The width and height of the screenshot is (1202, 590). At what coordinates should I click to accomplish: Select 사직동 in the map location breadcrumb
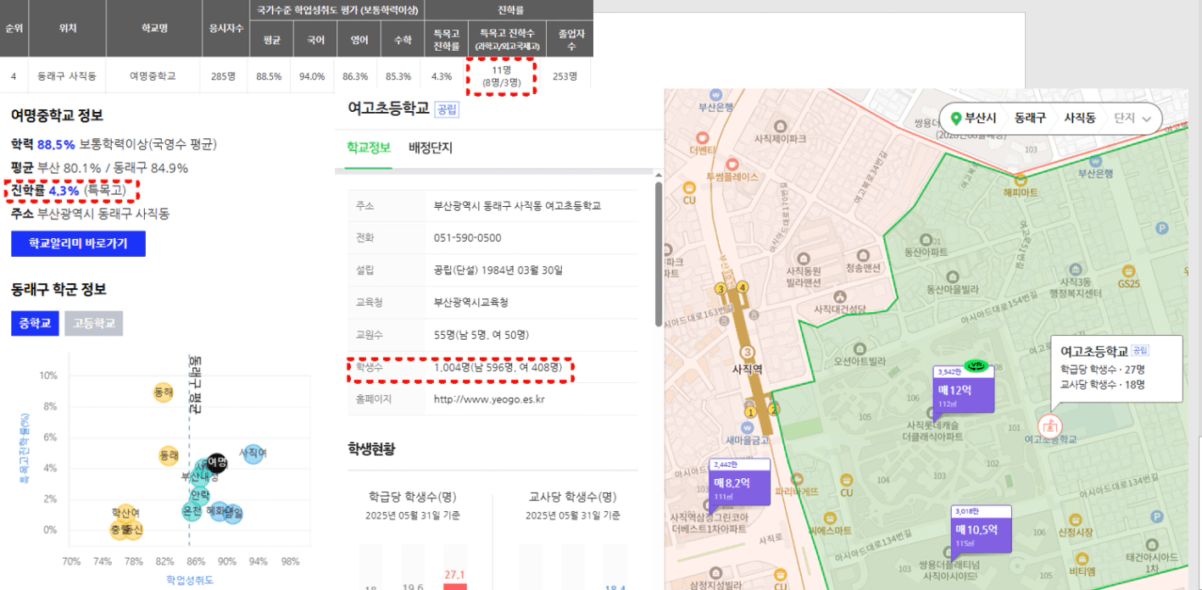[x=1080, y=118]
